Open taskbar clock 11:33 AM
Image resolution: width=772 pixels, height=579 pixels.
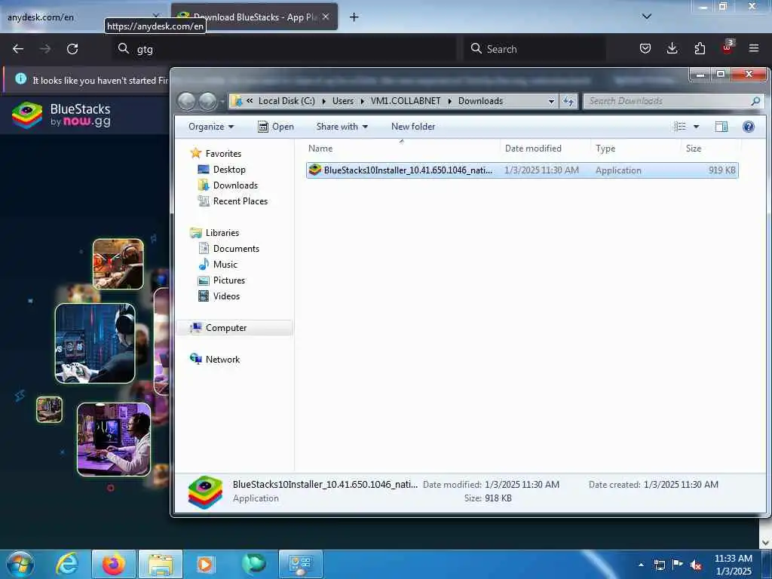click(733, 565)
